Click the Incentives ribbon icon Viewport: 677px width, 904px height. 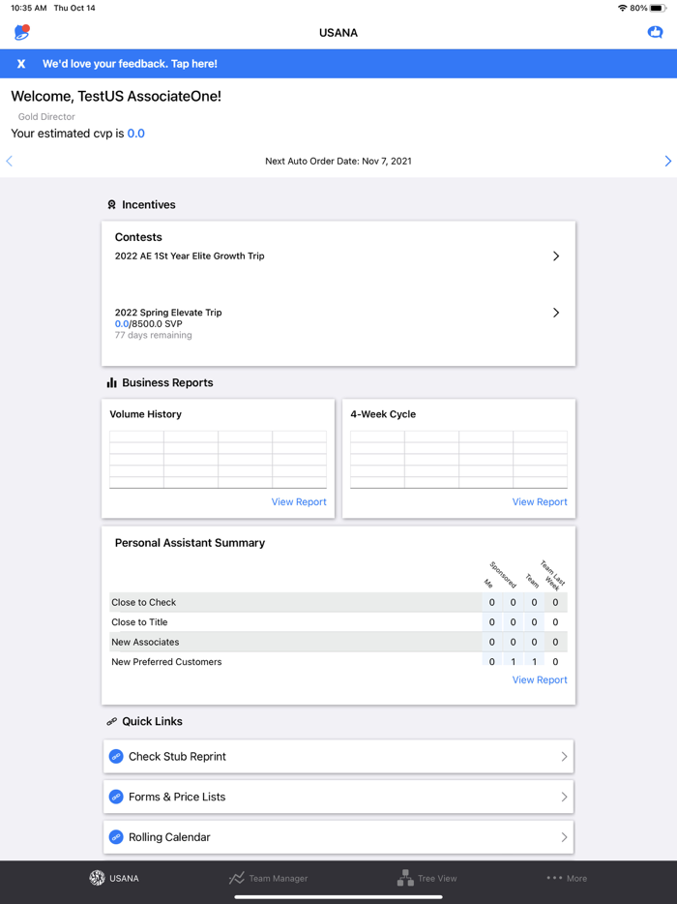[112, 204]
